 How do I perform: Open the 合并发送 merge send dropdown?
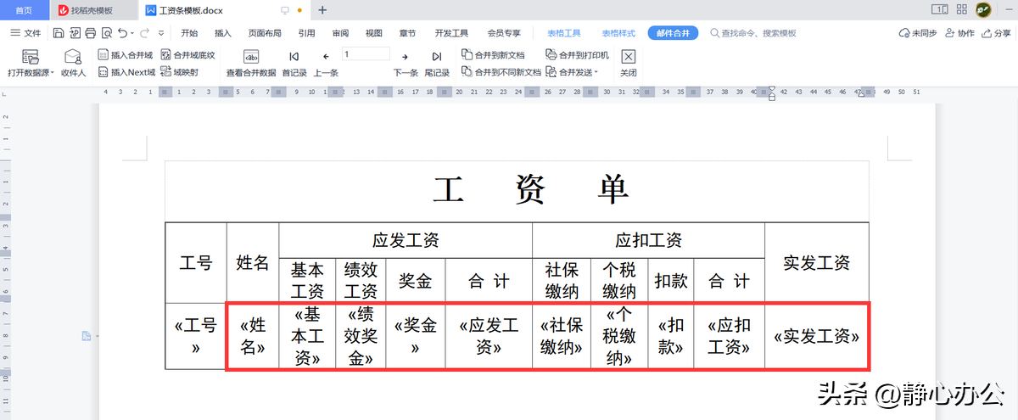point(573,72)
